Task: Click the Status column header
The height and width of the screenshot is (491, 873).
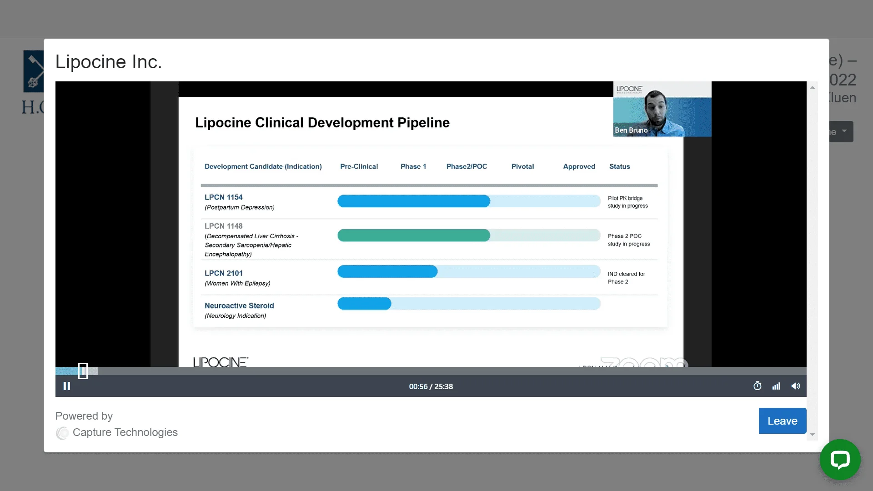Action: click(x=620, y=166)
